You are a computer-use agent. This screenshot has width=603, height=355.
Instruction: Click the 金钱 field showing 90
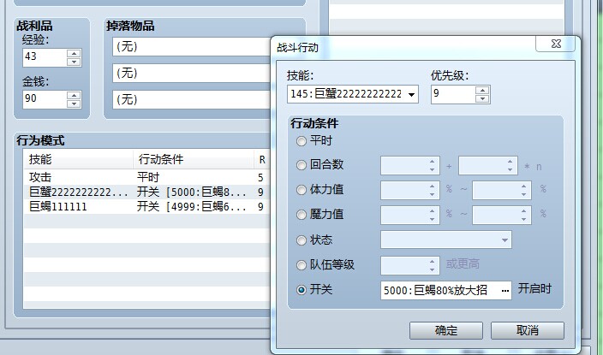[45, 99]
